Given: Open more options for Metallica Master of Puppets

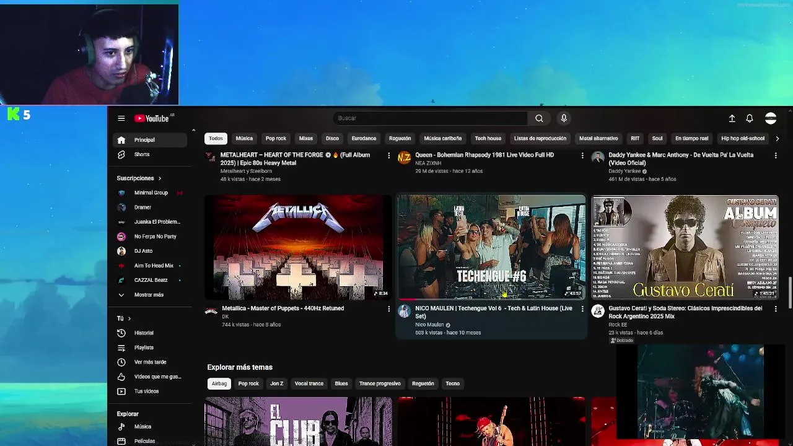Looking at the screenshot, I should pyautogui.click(x=389, y=308).
